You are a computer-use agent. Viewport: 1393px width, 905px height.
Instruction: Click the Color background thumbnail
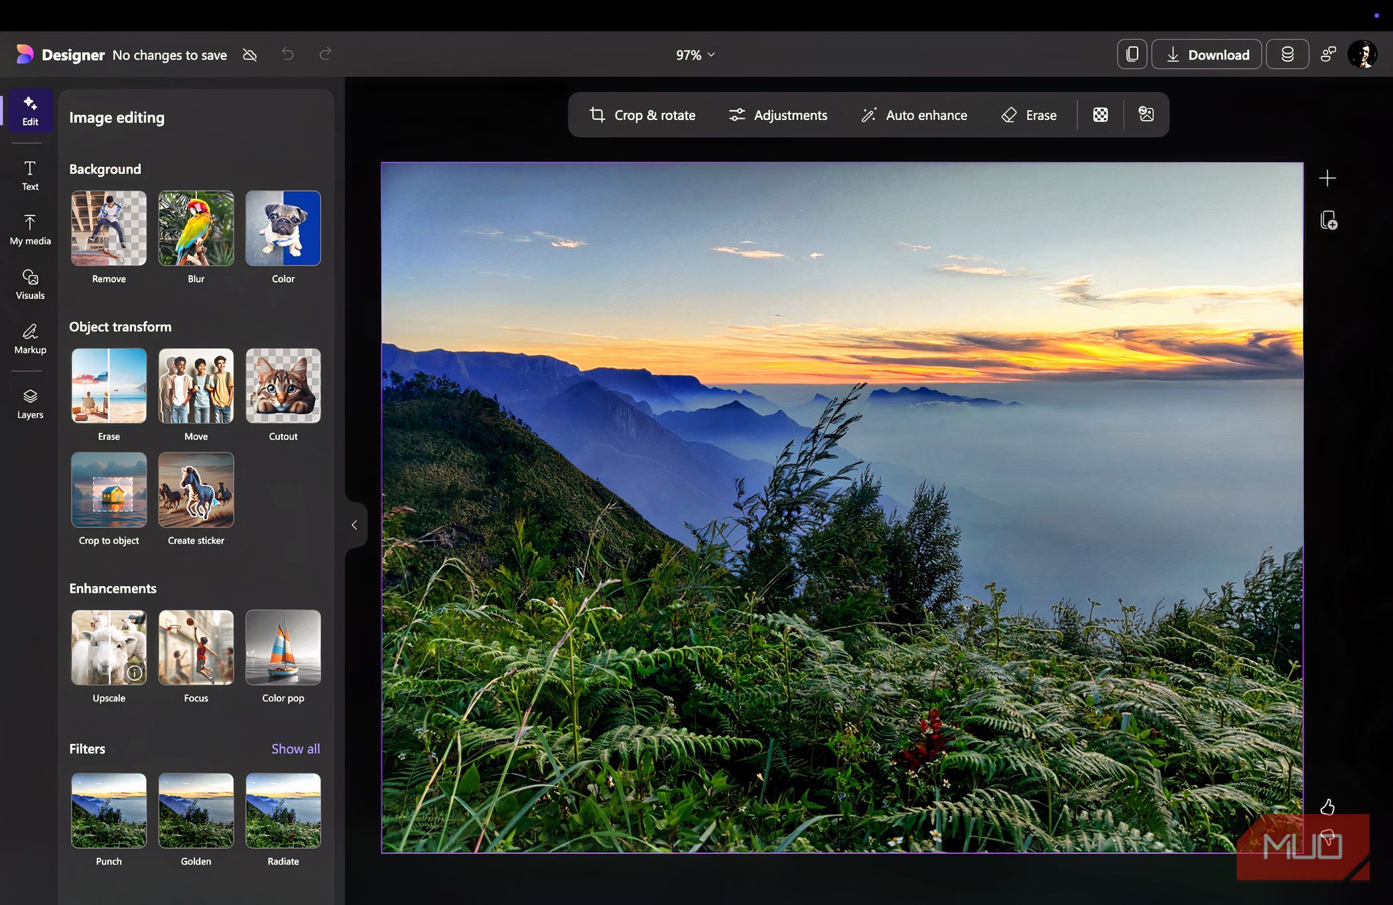coord(283,228)
